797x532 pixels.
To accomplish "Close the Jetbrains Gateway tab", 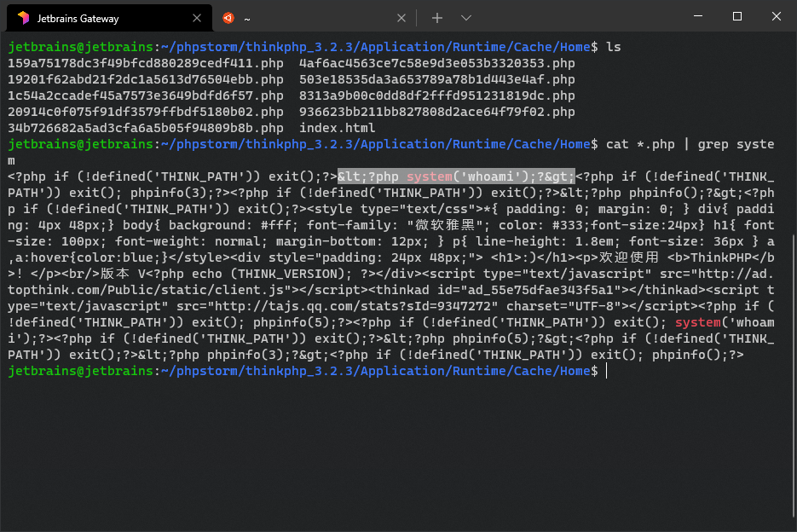I will click(x=197, y=18).
